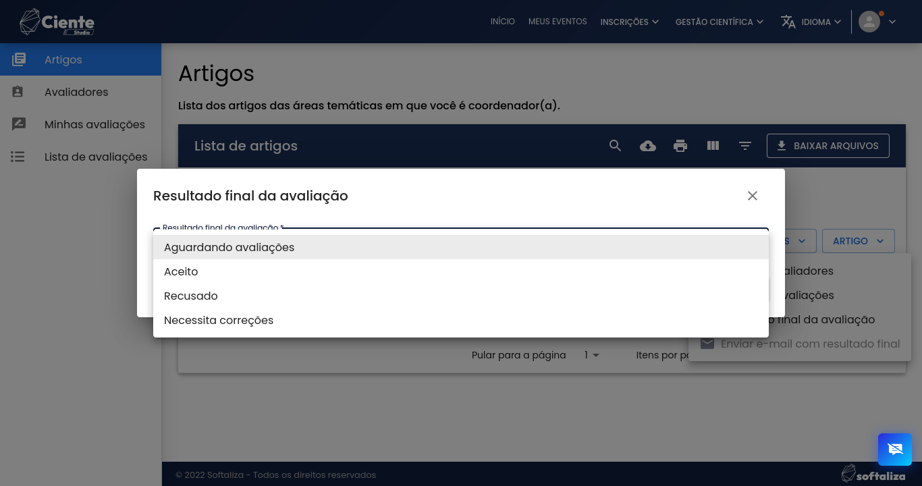
Task: Click the Ciente Studio logo
Action: pos(57,22)
